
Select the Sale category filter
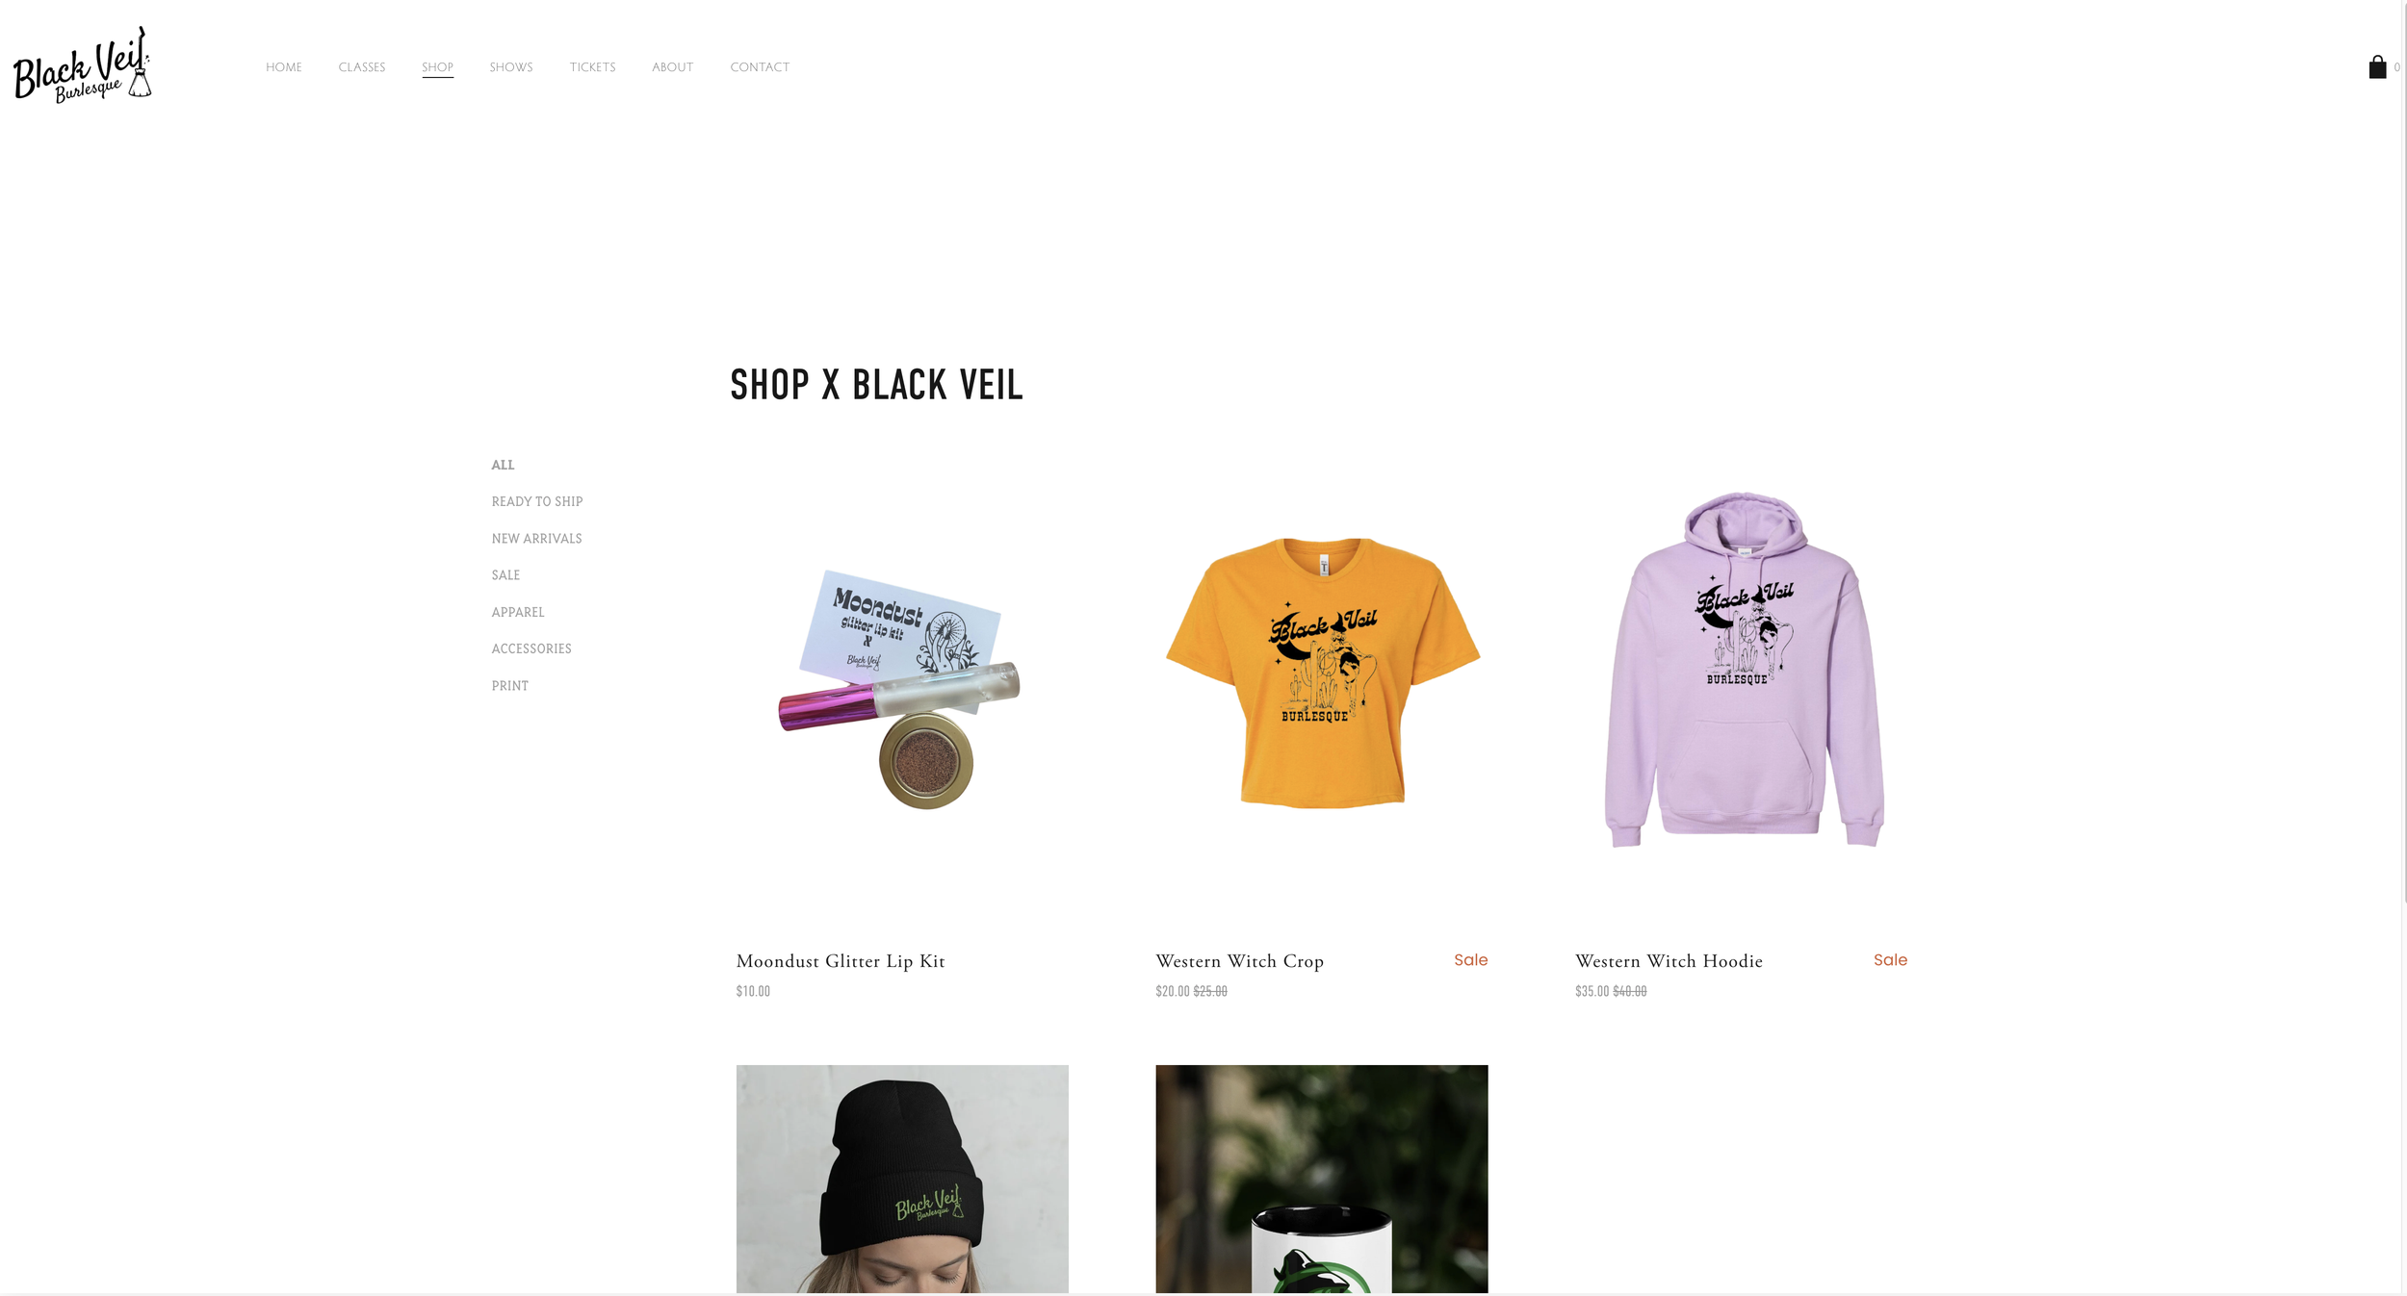(x=505, y=575)
